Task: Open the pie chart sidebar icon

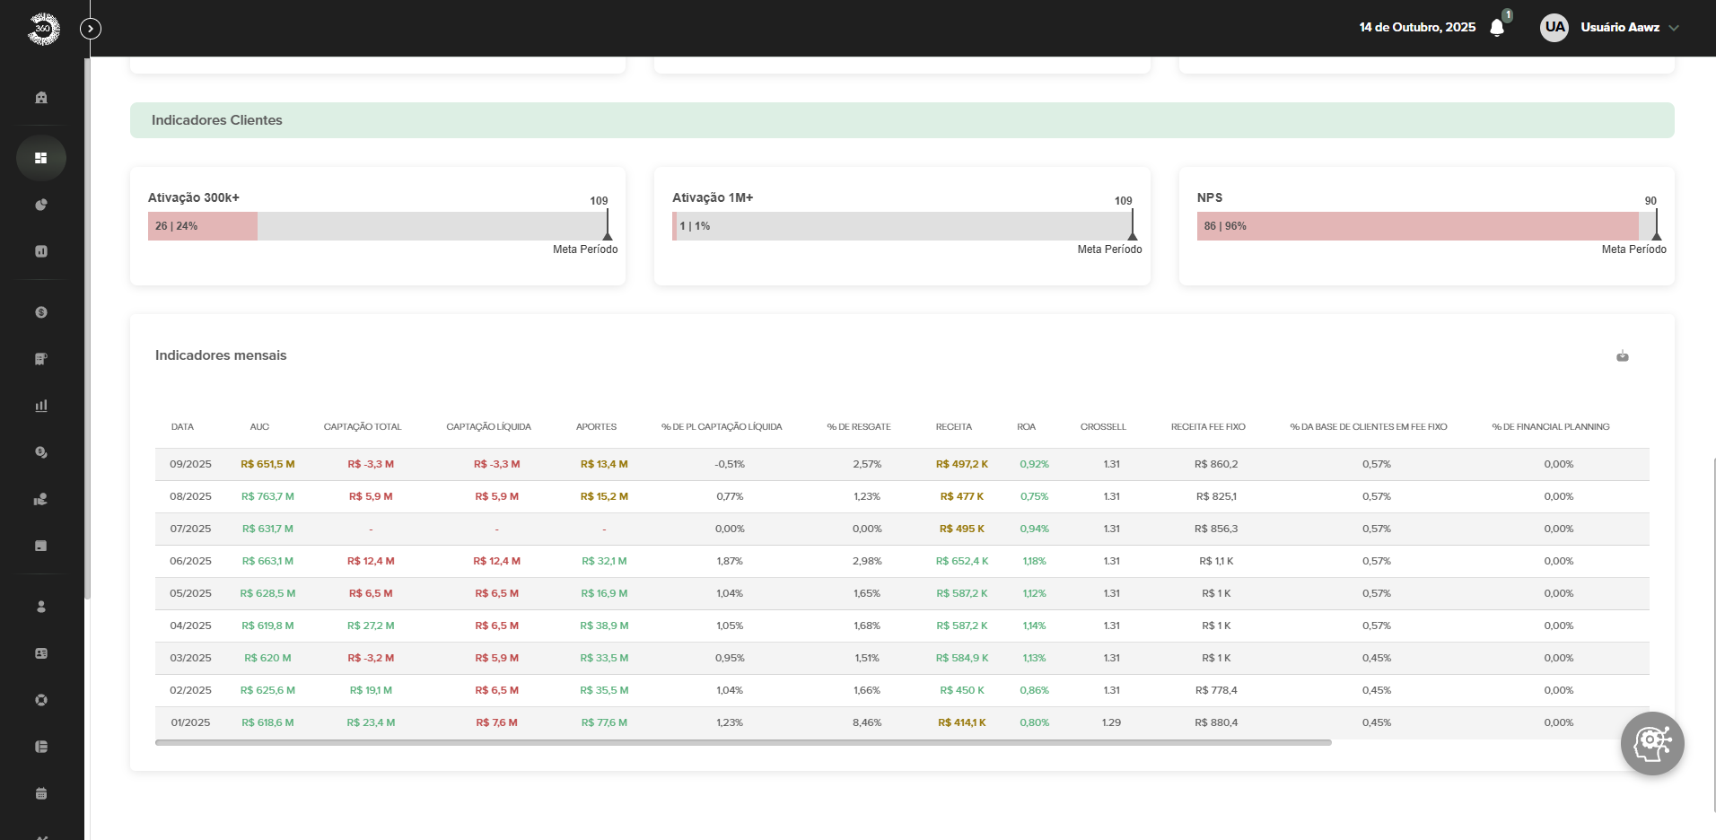Action: 41,205
